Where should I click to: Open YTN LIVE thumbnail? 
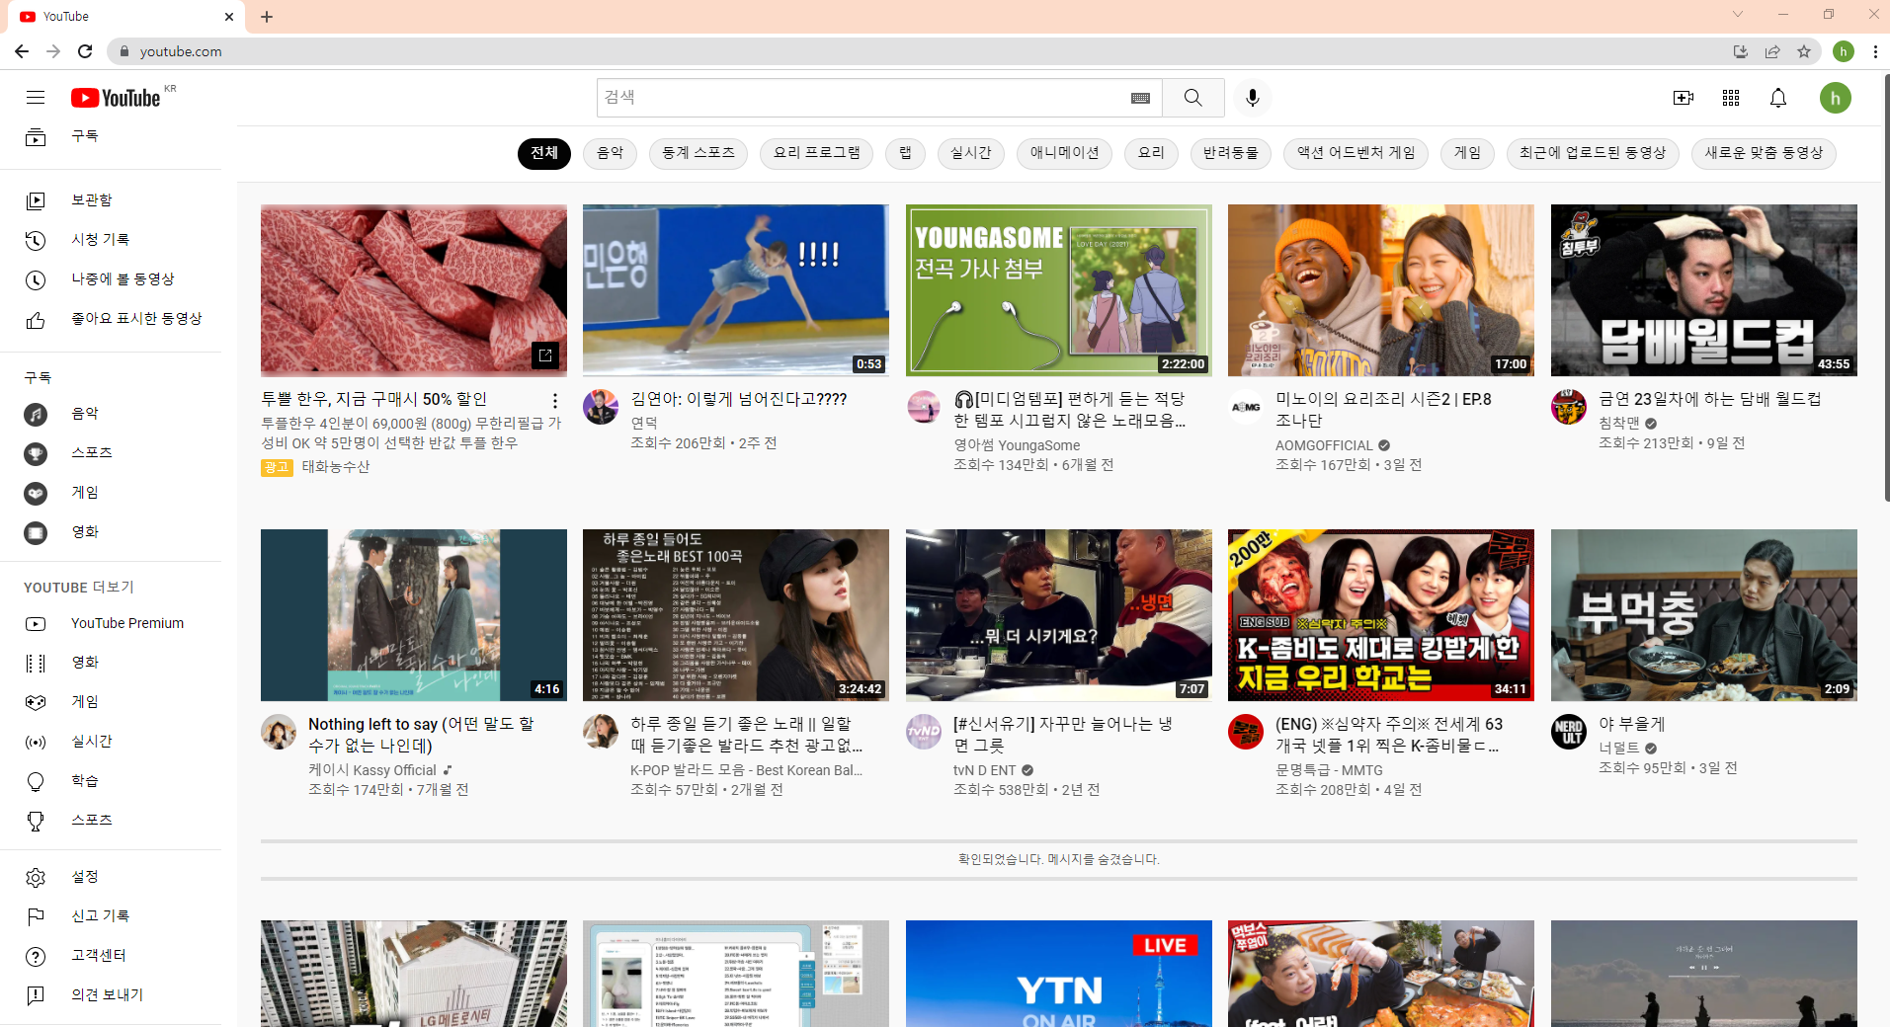tap(1058, 974)
